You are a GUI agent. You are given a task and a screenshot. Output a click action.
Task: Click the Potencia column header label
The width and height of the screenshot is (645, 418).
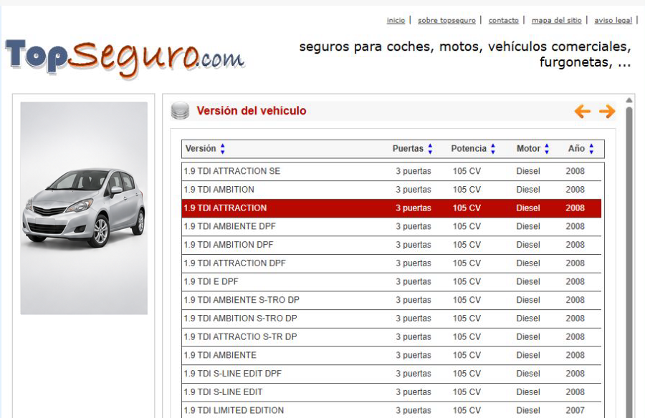tap(469, 149)
